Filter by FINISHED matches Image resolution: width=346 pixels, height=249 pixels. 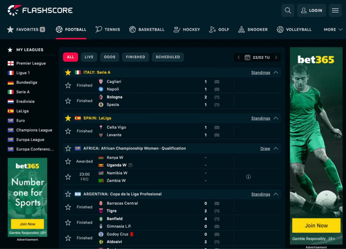(x=135, y=57)
